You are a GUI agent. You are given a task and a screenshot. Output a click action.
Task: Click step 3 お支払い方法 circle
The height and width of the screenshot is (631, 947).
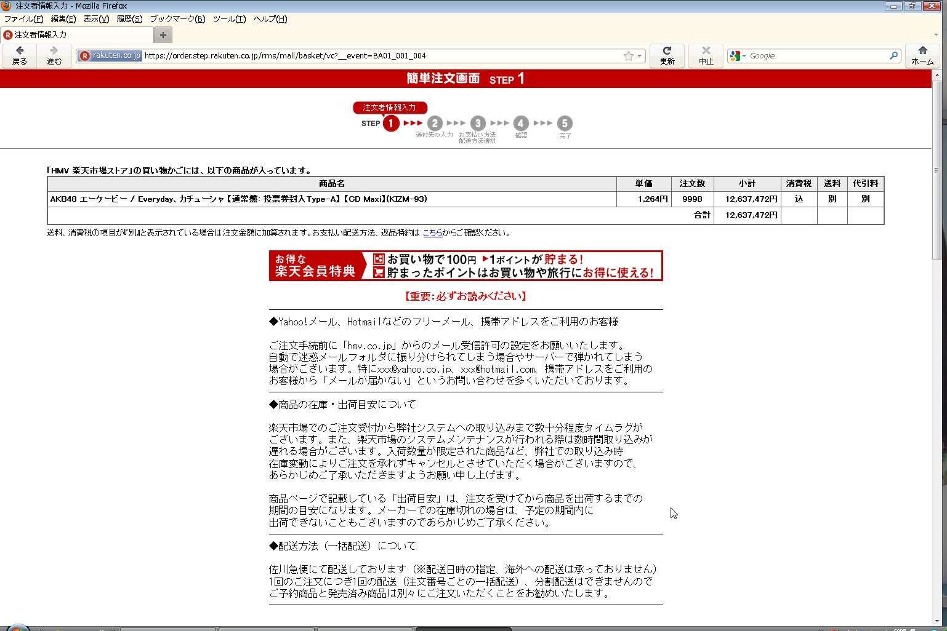(478, 123)
